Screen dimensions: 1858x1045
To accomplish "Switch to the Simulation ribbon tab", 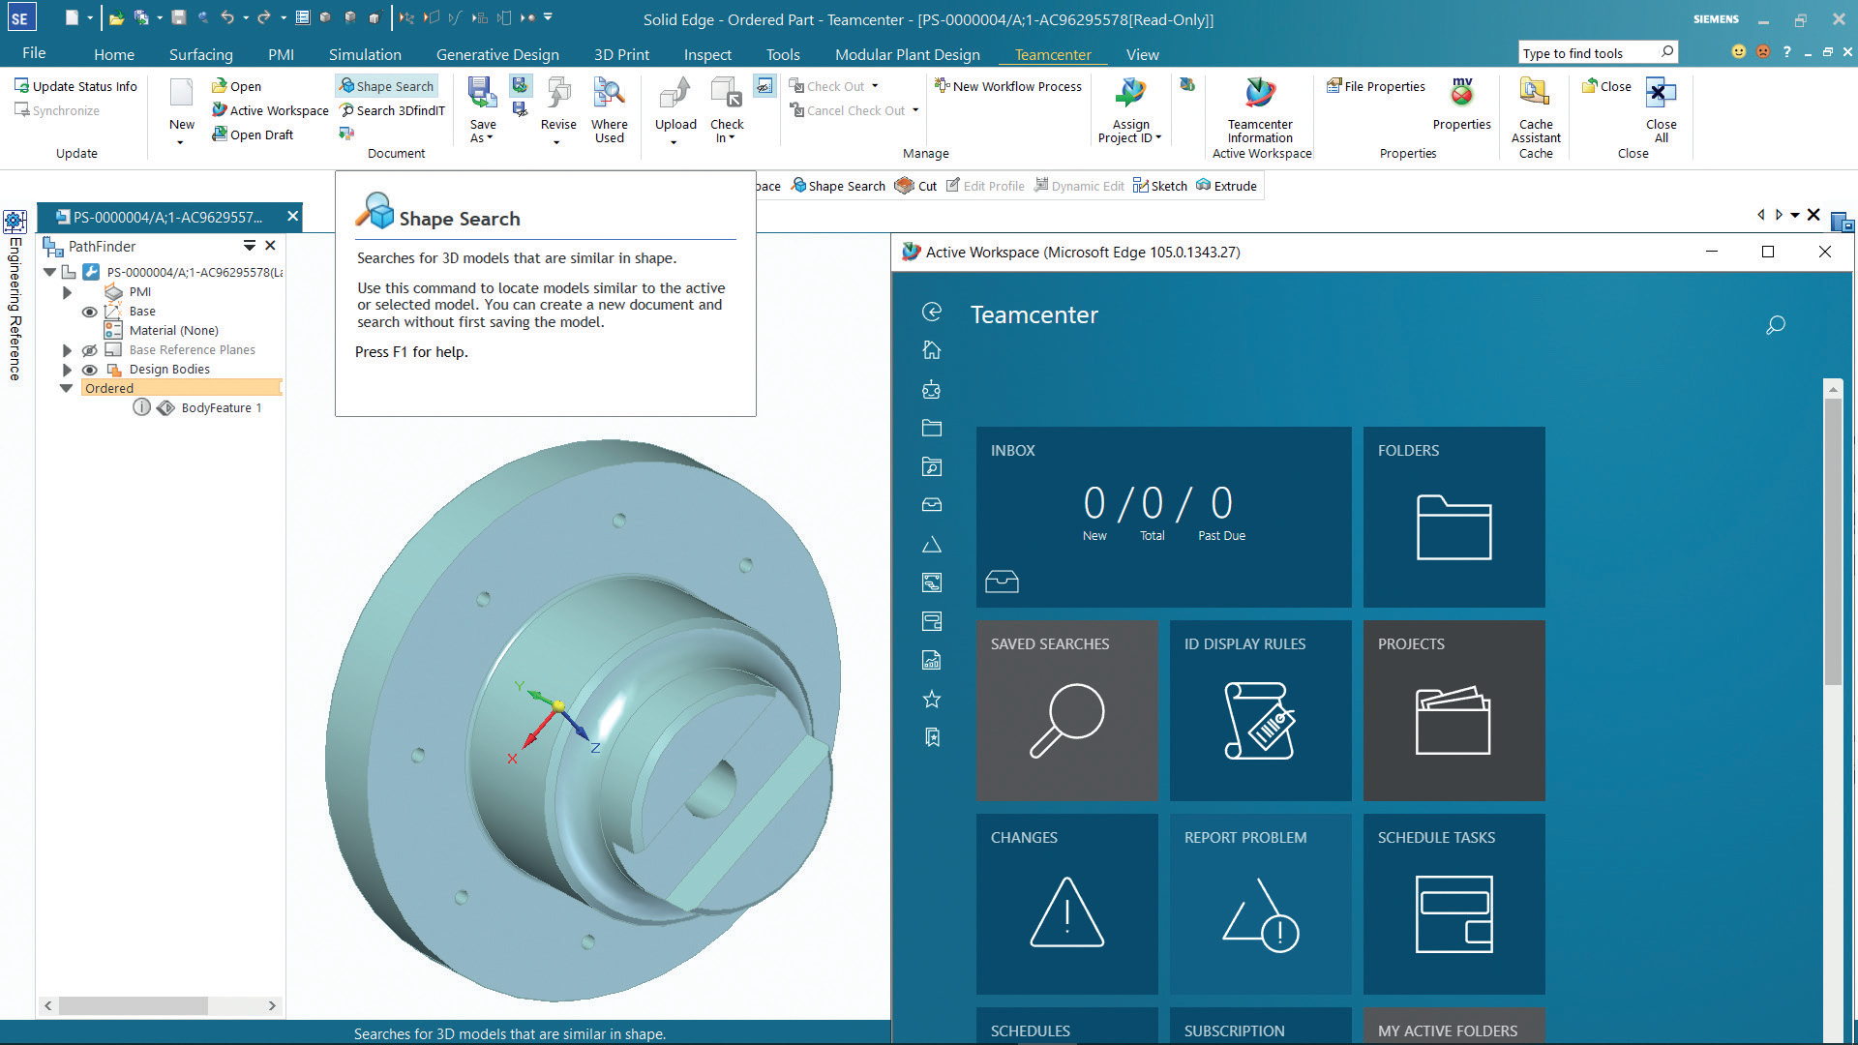I will (x=365, y=54).
